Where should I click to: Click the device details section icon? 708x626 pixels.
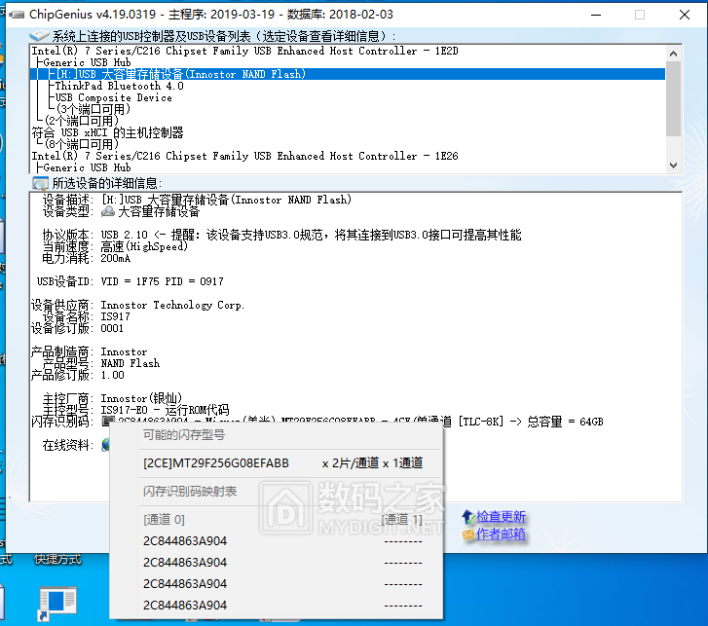coord(40,183)
